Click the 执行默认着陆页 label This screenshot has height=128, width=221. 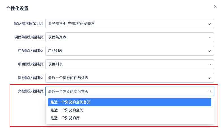[x=31, y=78]
